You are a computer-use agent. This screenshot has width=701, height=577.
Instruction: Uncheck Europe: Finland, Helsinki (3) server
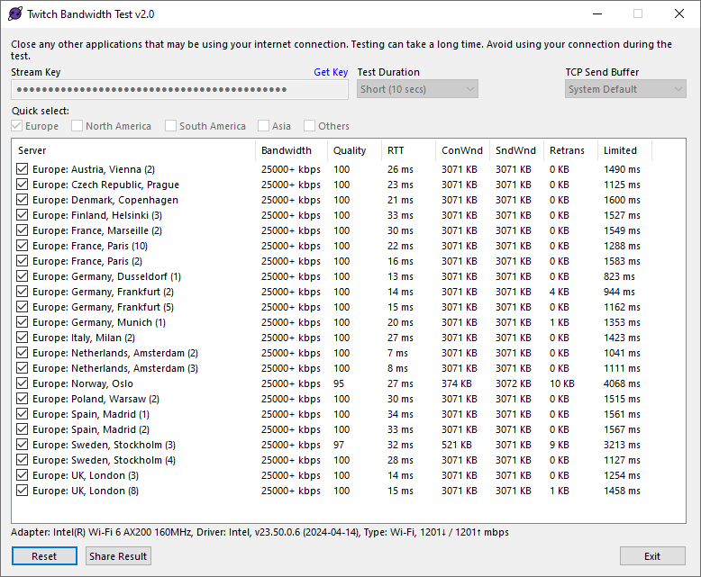(x=22, y=215)
